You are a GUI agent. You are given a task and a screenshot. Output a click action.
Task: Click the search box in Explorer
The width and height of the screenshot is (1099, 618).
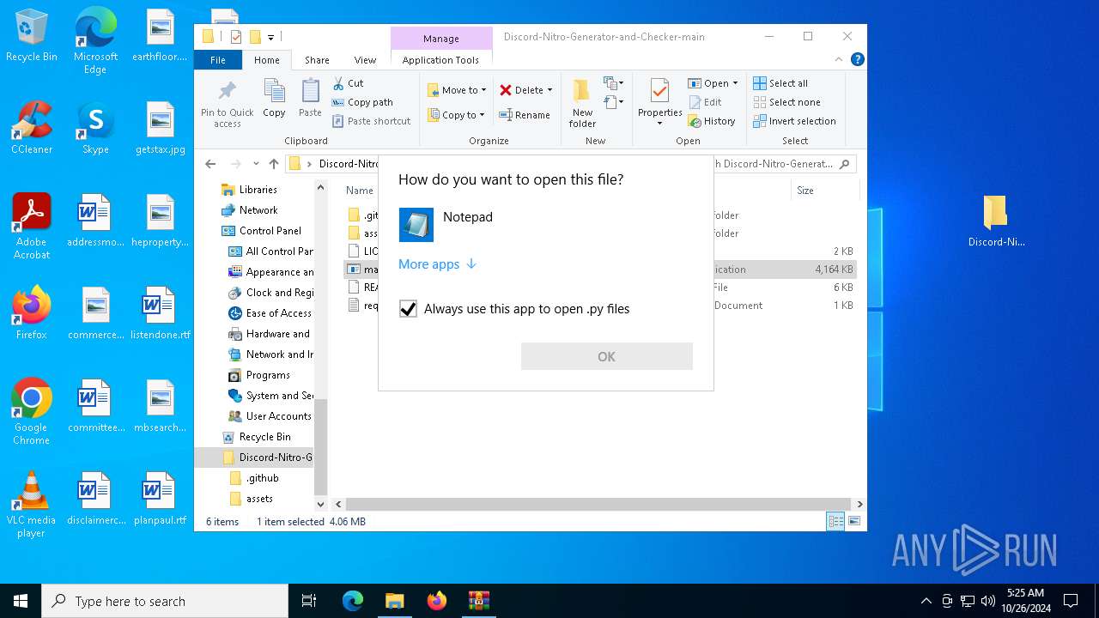pos(783,164)
